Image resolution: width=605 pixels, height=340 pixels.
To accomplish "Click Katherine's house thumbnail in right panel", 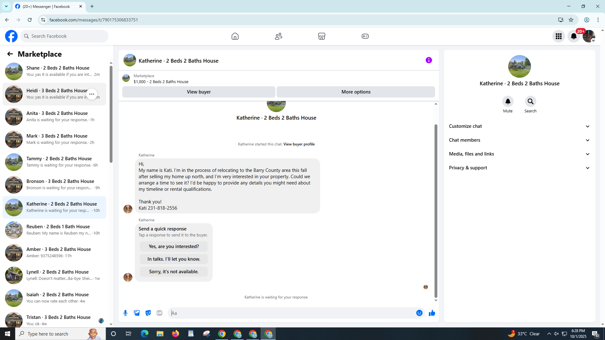I will (519, 66).
